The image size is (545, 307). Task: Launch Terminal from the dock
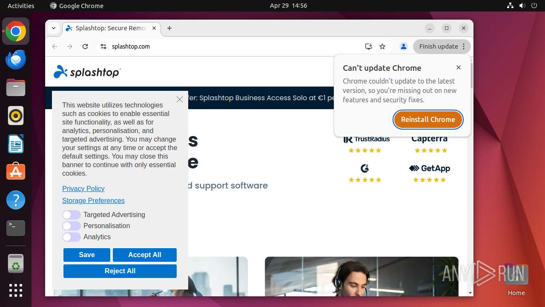point(16,228)
